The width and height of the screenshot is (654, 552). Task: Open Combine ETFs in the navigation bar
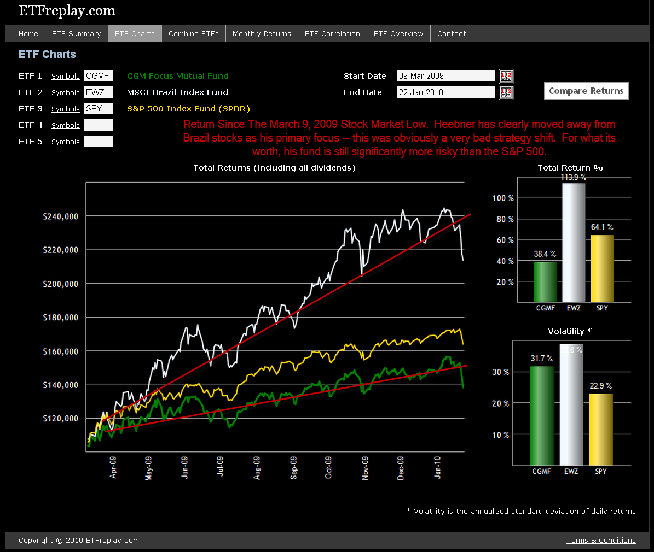pos(194,34)
